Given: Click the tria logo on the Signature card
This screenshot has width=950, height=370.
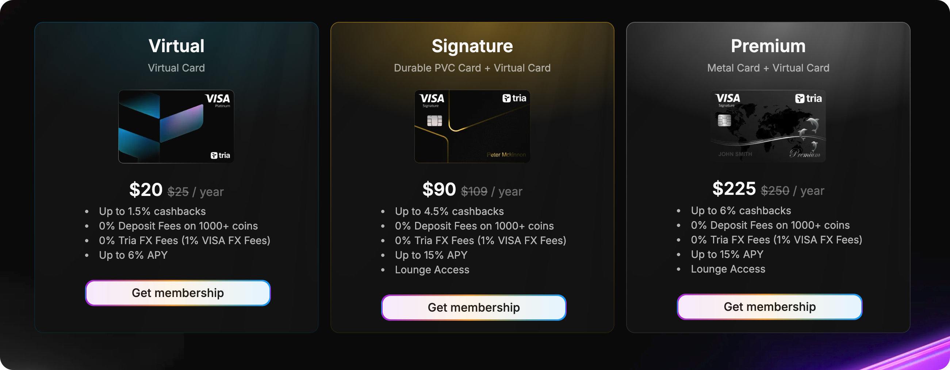Looking at the screenshot, I should 514,98.
